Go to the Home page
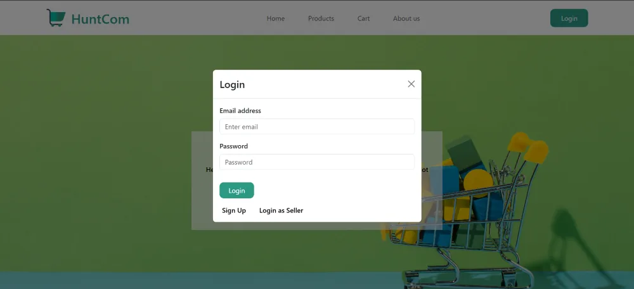634x289 pixels. click(x=276, y=18)
